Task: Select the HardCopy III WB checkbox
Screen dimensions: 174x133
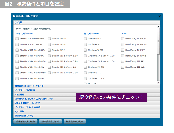Action: pos(123,67)
